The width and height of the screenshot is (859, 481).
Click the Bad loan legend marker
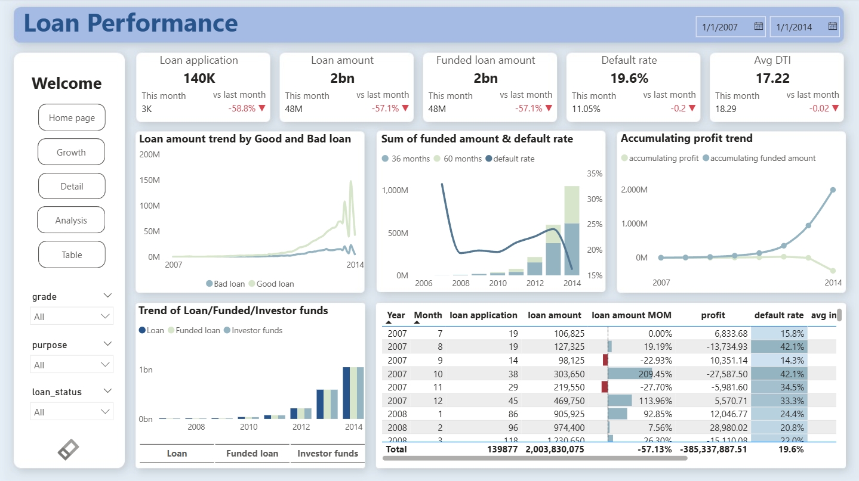pos(210,284)
